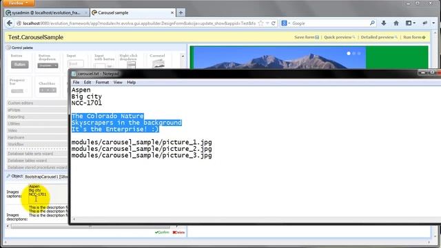This screenshot has width=441, height=248.
Task: Open the Google search engine dropdown
Action: tap(285, 23)
